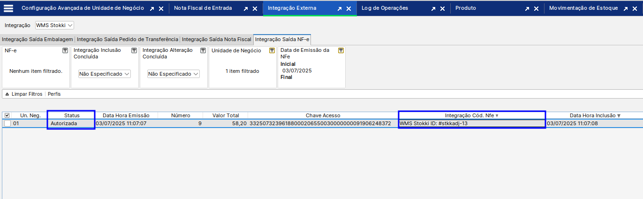
Task: Click the emission date 03/07/2025 11:07:07 cell
Action: (x=126, y=123)
